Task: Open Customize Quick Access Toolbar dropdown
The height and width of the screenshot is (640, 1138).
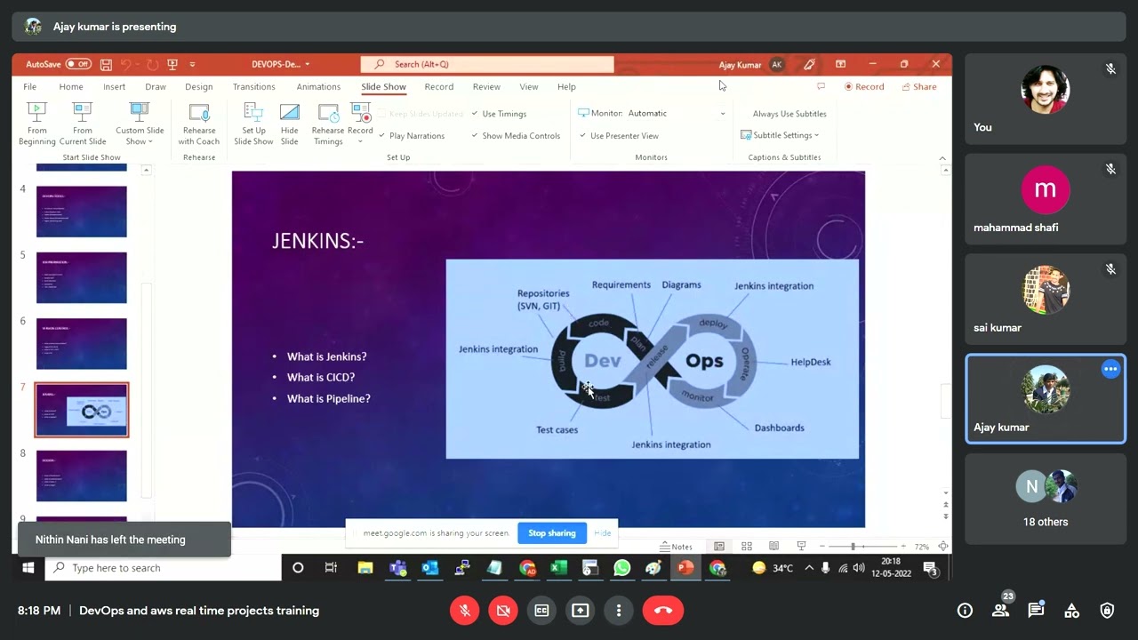Action: tap(192, 65)
